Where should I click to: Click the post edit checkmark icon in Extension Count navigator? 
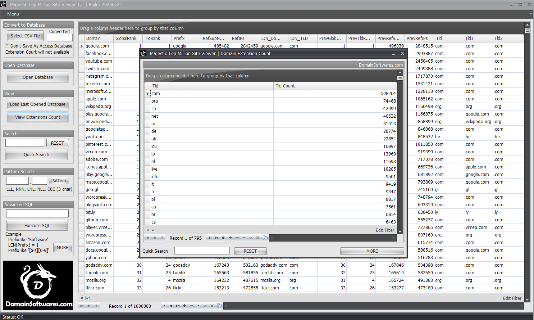tap(251, 238)
